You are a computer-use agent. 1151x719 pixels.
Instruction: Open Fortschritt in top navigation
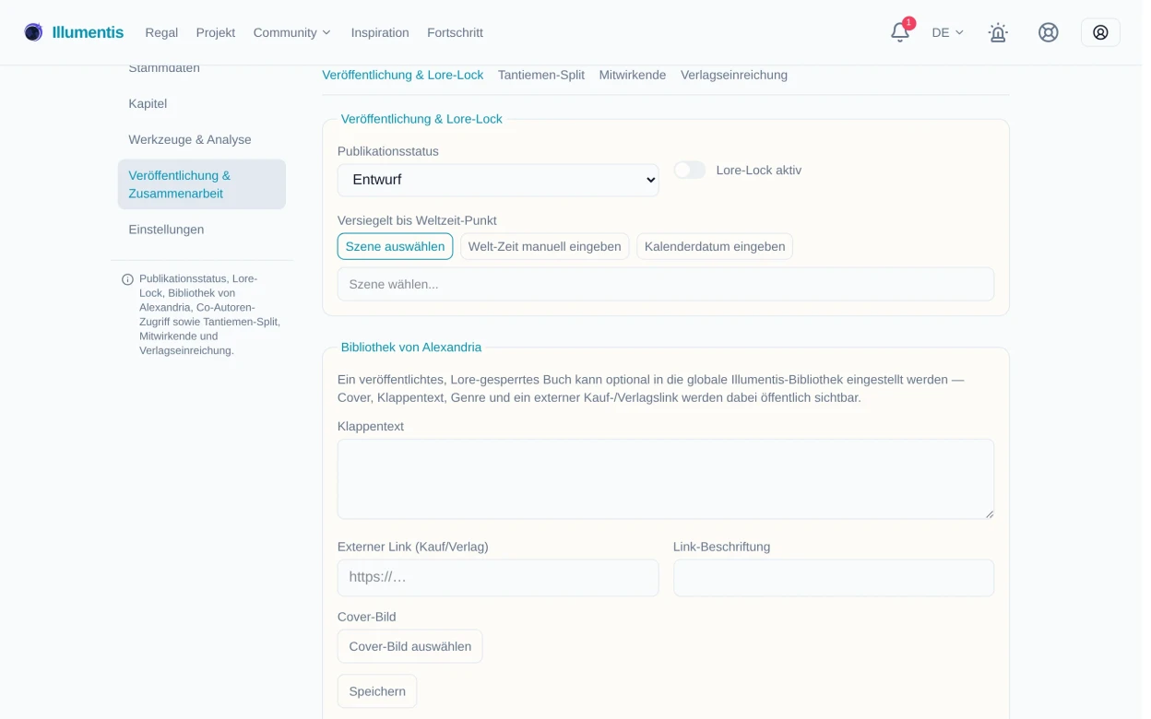(455, 32)
